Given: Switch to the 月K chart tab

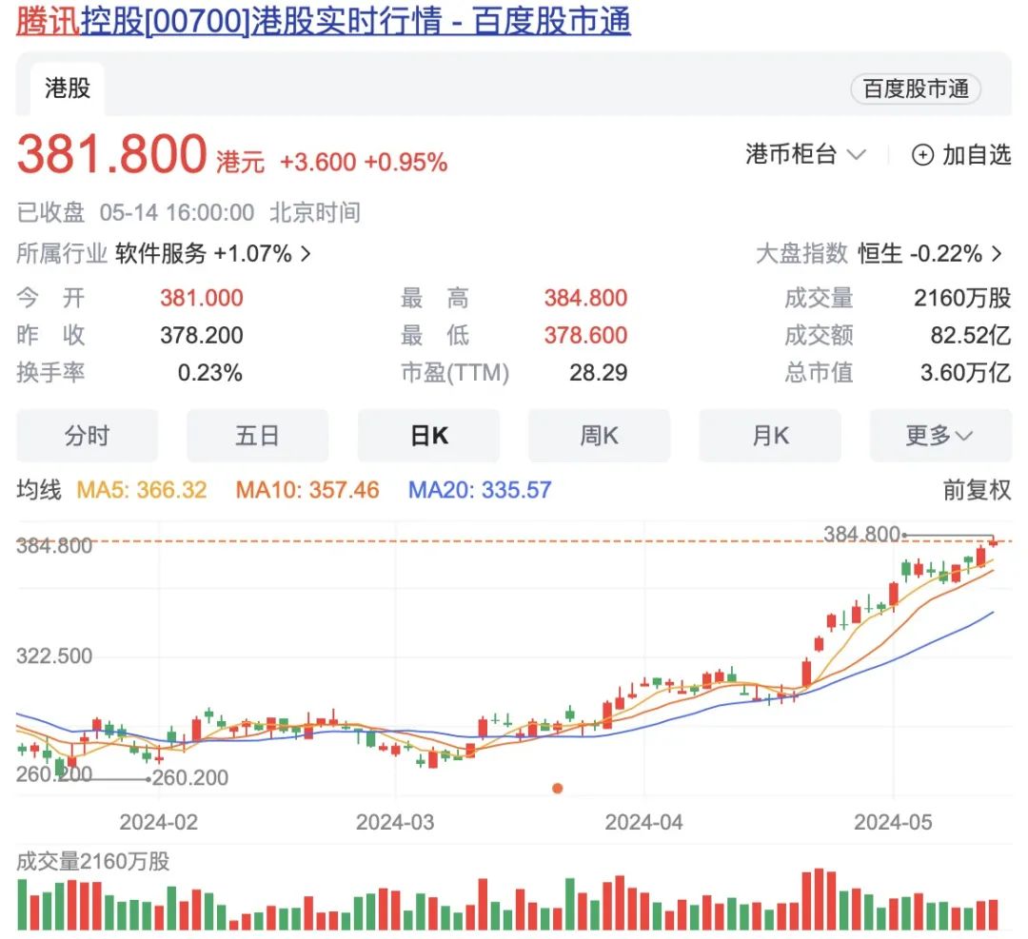Looking at the screenshot, I should coord(770,436).
